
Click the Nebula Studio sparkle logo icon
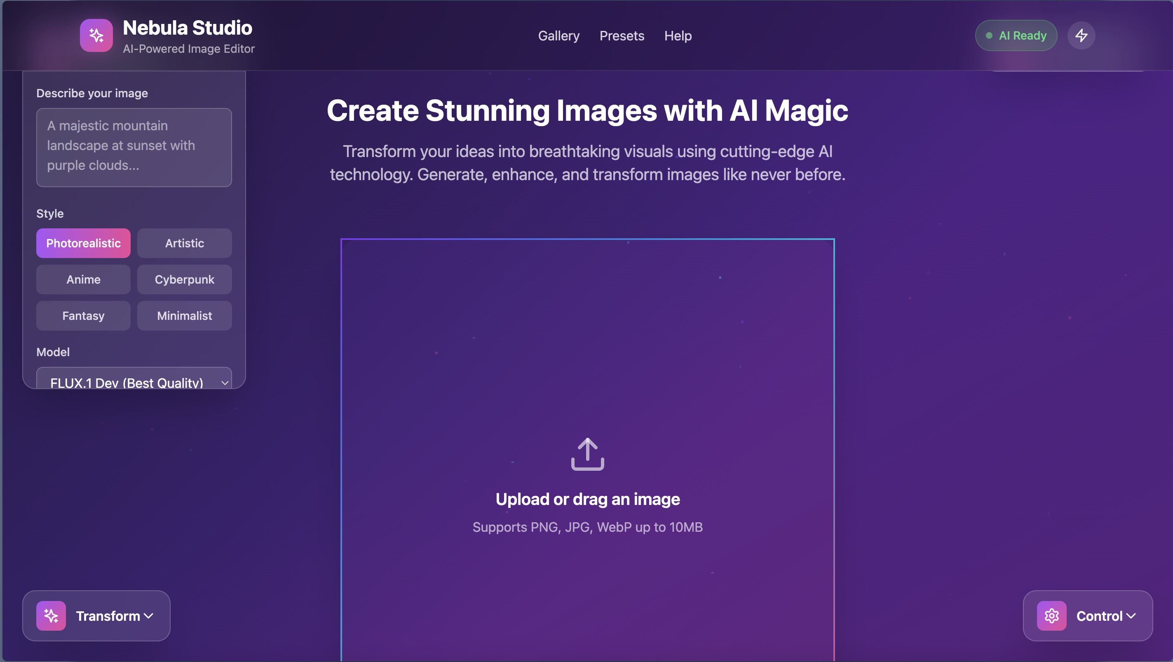coord(96,35)
